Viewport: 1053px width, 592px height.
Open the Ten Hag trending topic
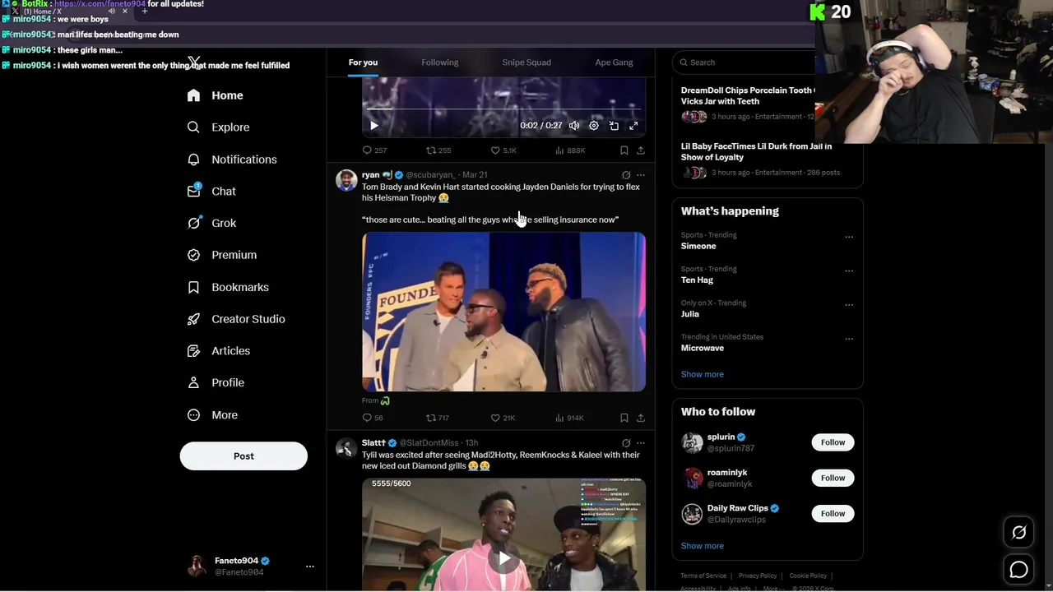click(x=697, y=280)
